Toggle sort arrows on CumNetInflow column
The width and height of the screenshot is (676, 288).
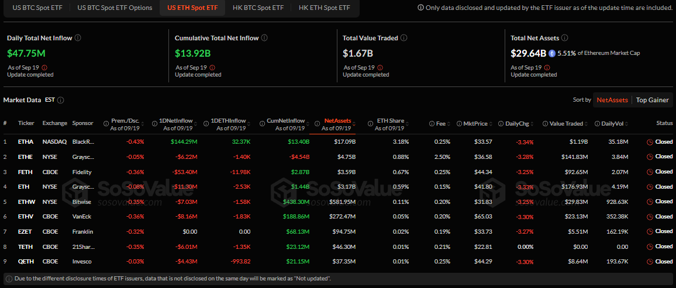[x=308, y=123]
